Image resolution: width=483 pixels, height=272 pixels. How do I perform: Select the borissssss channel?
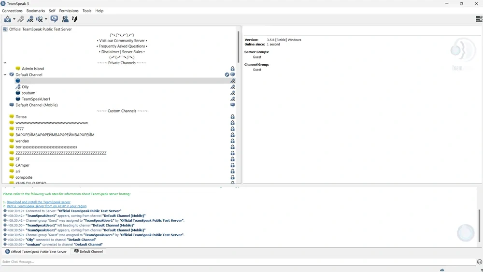(46, 147)
